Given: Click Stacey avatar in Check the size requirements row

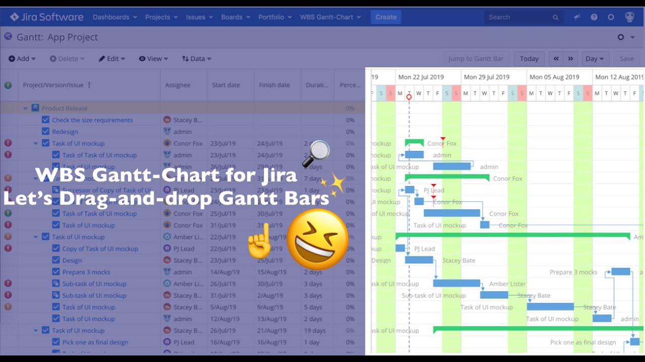Looking at the screenshot, I should [167, 120].
